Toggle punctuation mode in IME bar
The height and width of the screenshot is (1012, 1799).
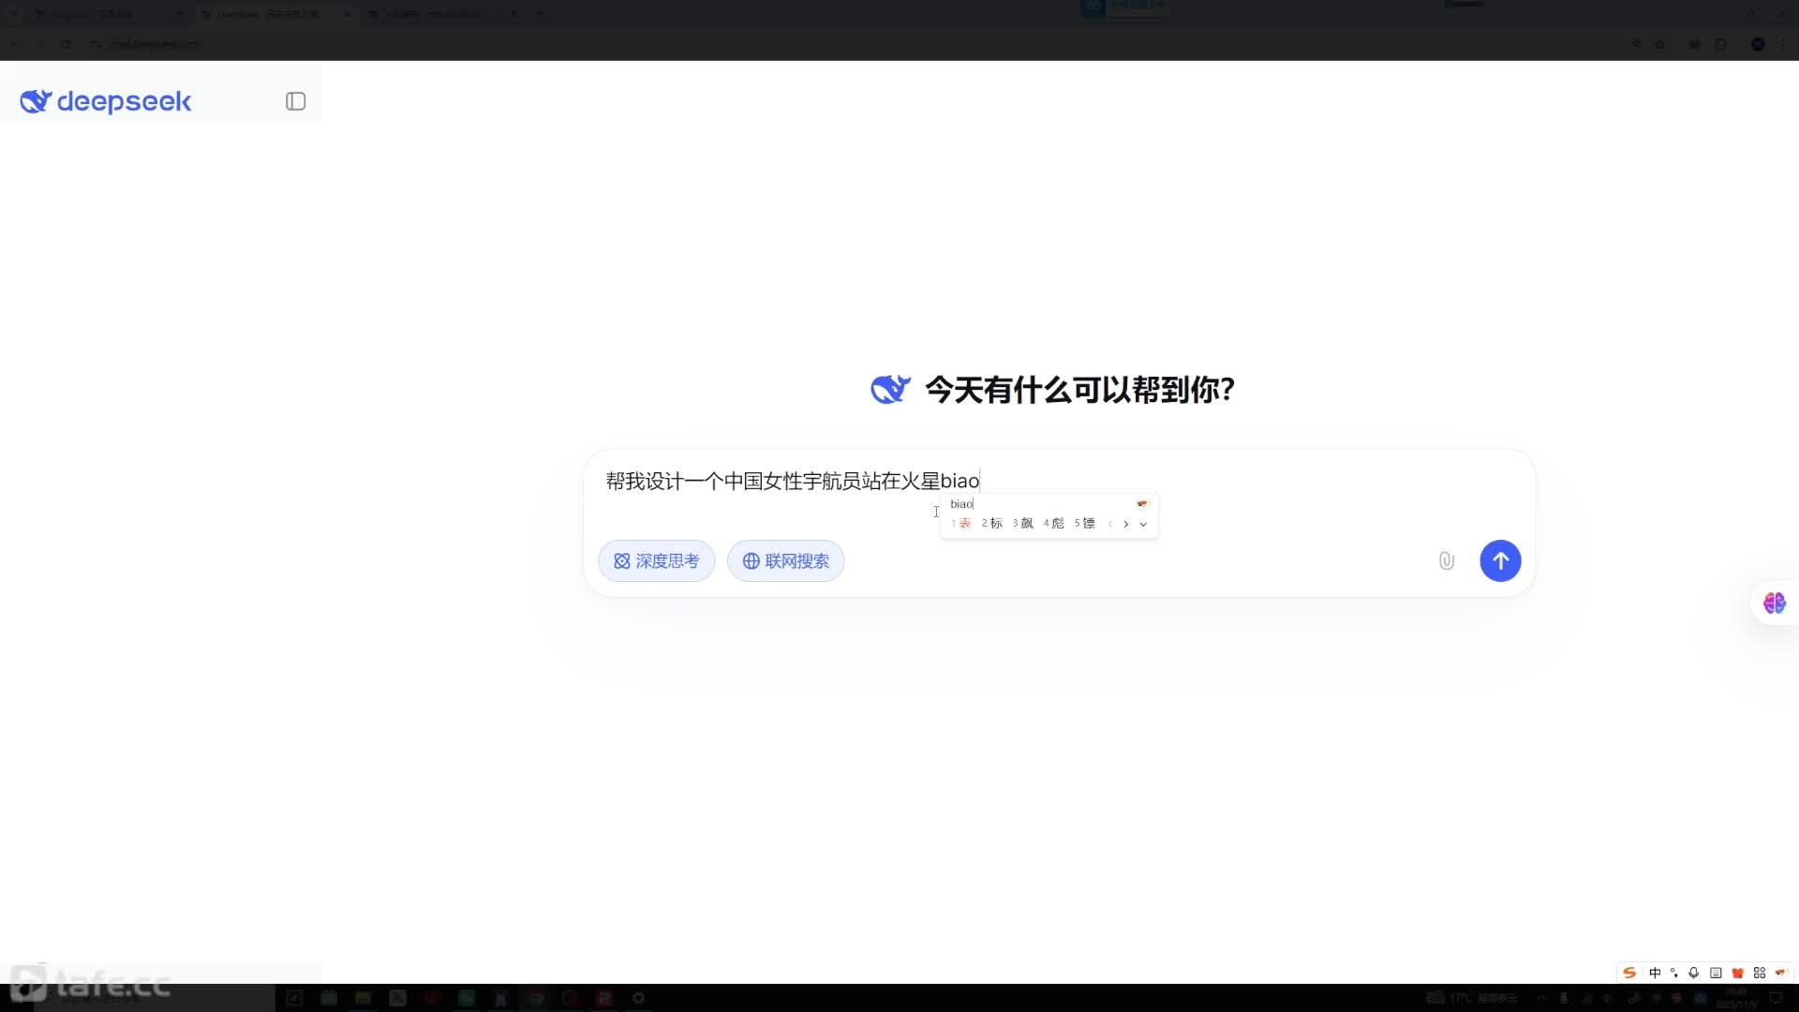point(1674,973)
